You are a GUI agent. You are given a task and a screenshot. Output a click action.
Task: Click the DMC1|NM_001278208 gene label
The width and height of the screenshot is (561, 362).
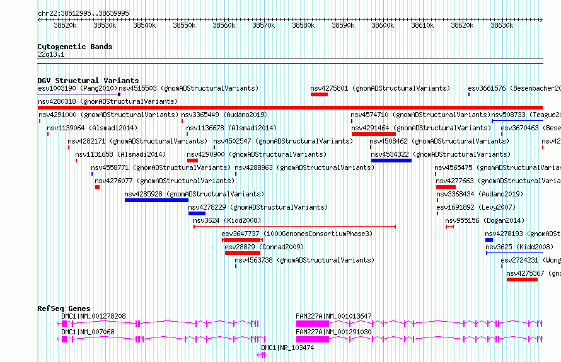click(94, 316)
